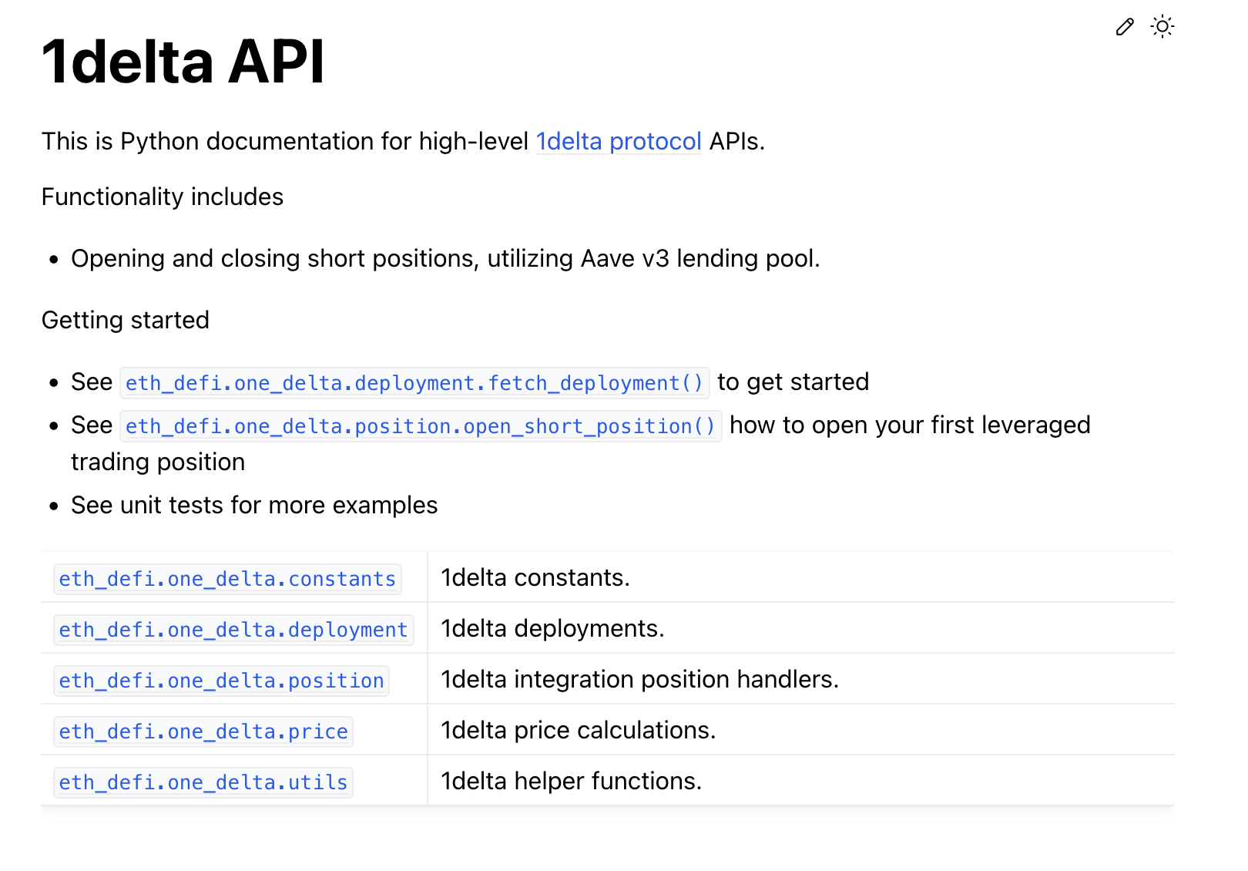Click the "1delta price calculations." description cell
The height and width of the screenshot is (871, 1248).
click(578, 731)
